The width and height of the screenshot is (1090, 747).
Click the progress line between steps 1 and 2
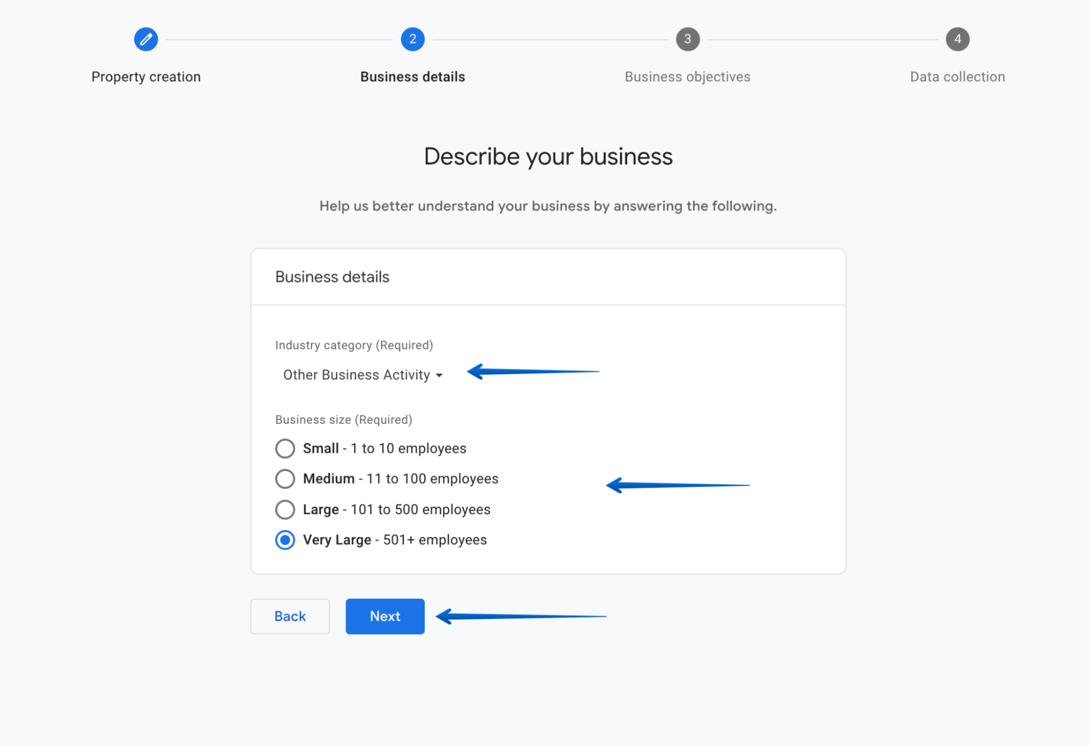coord(278,39)
